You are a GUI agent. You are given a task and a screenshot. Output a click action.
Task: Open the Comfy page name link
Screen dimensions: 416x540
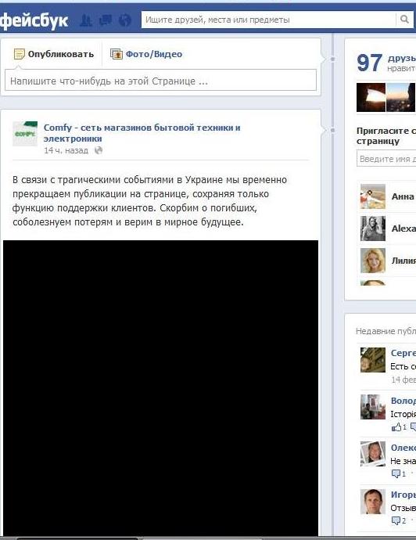point(142,133)
